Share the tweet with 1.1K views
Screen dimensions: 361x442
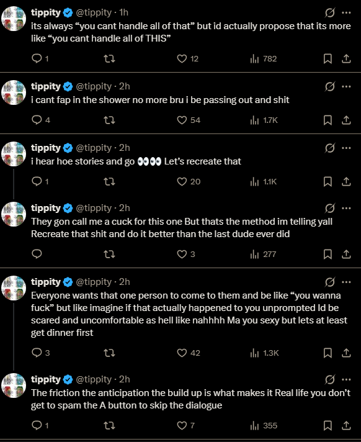pos(346,181)
